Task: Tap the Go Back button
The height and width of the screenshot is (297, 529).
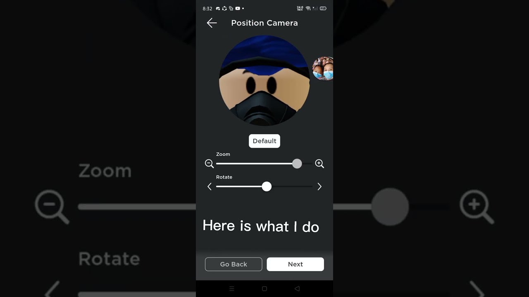Action: [x=234, y=264]
